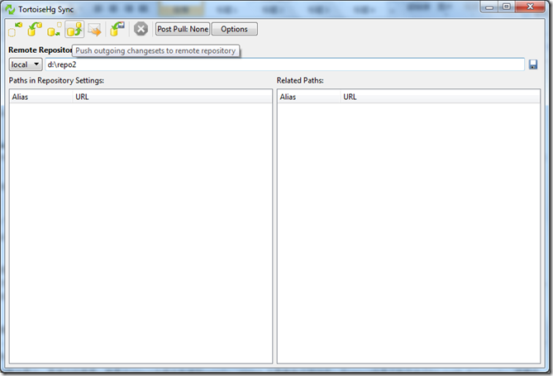Click the unbundle file toolbar icon
553x376 pixels.
point(117,29)
